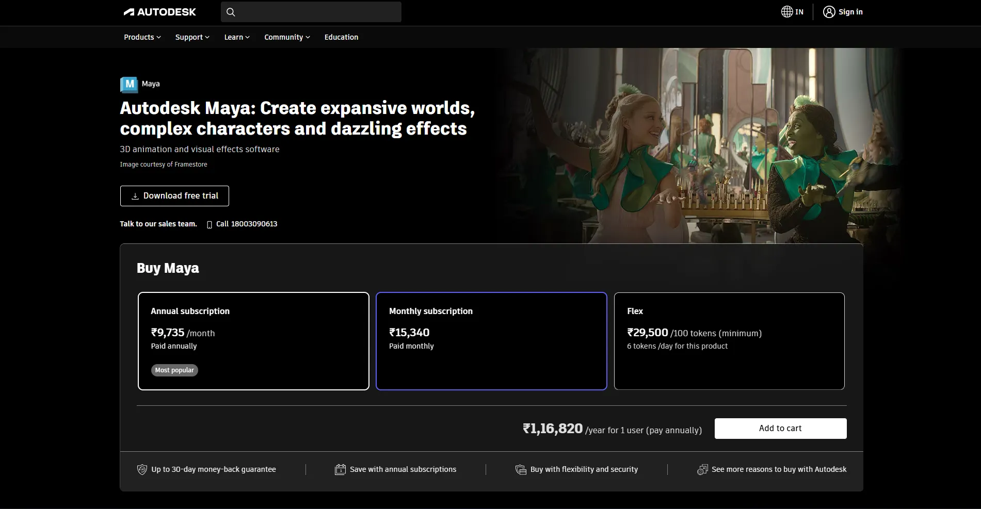Select the Annual subscription plan

click(x=253, y=341)
